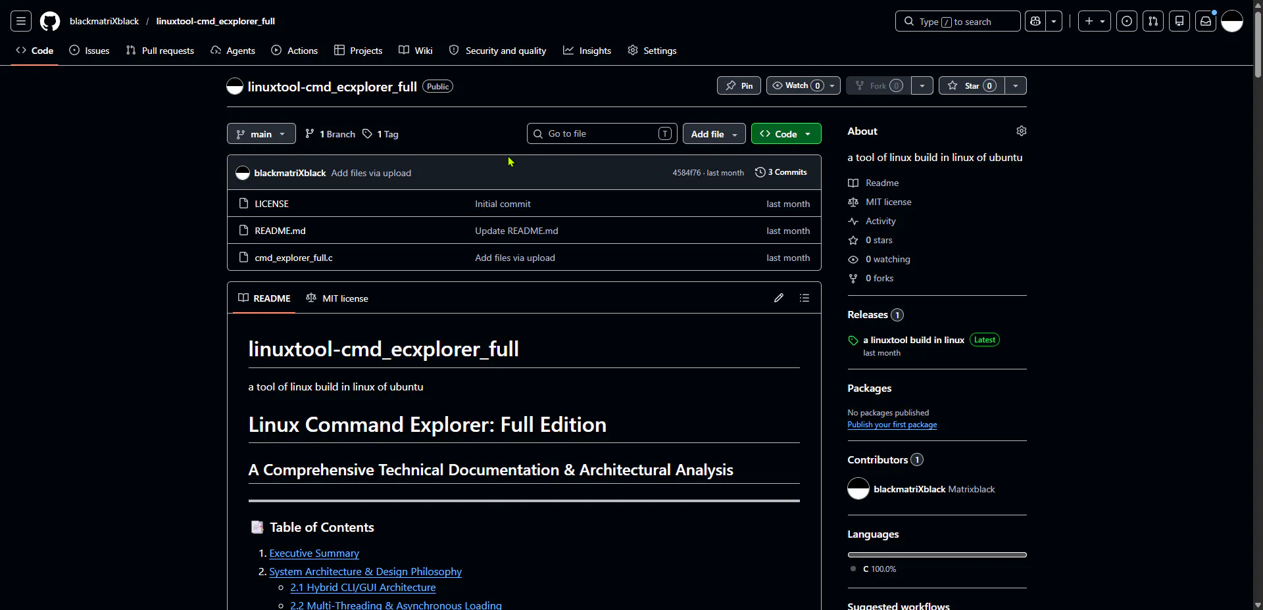The height and width of the screenshot is (610, 1263).
Task: Click the fork icon next to 0 forks
Action: (x=853, y=279)
